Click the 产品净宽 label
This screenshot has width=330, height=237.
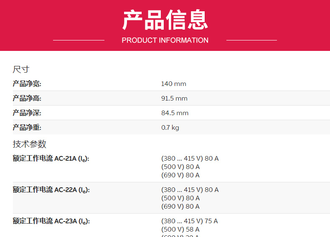[27, 84]
